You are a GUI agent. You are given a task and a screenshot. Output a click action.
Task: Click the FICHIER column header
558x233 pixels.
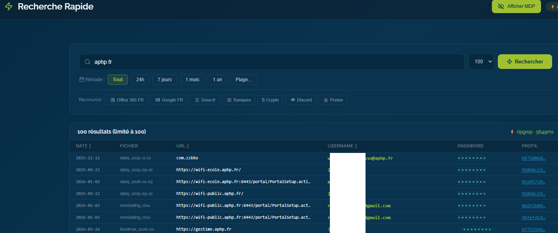pos(129,146)
